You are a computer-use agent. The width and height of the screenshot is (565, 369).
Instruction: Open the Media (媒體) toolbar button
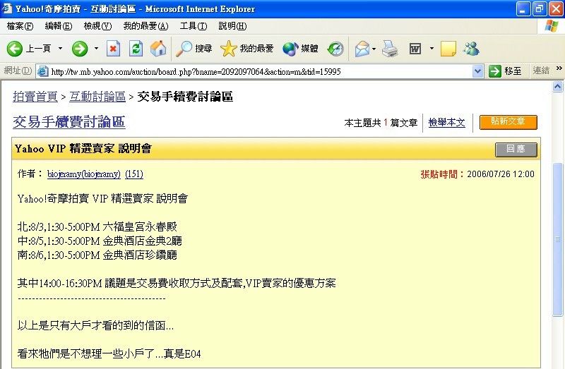coord(300,49)
